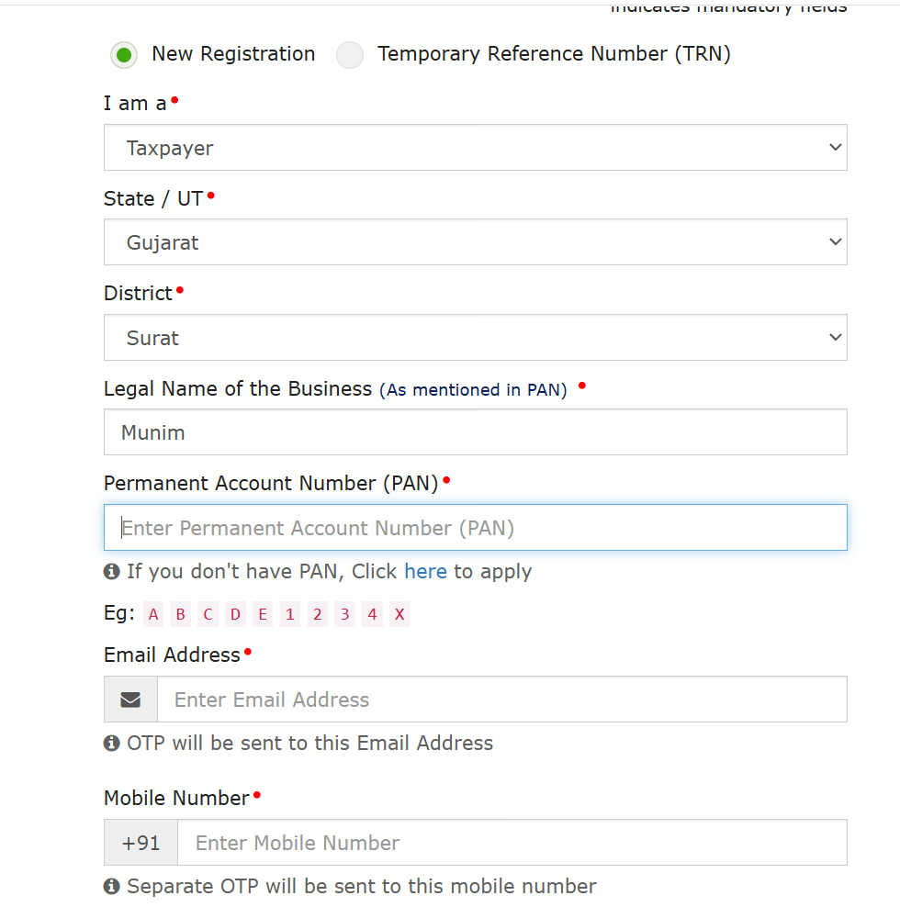Image resolution: width=900 pixels, height=918 pixels.
Task: Click the Enter Email Address field
Action: (501, 700)
